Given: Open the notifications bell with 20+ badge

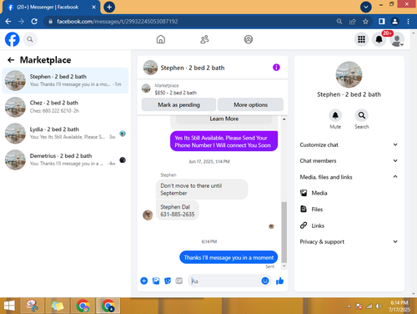Looking at the screenshot, I should pyautogui.click(x=379, y=39).
